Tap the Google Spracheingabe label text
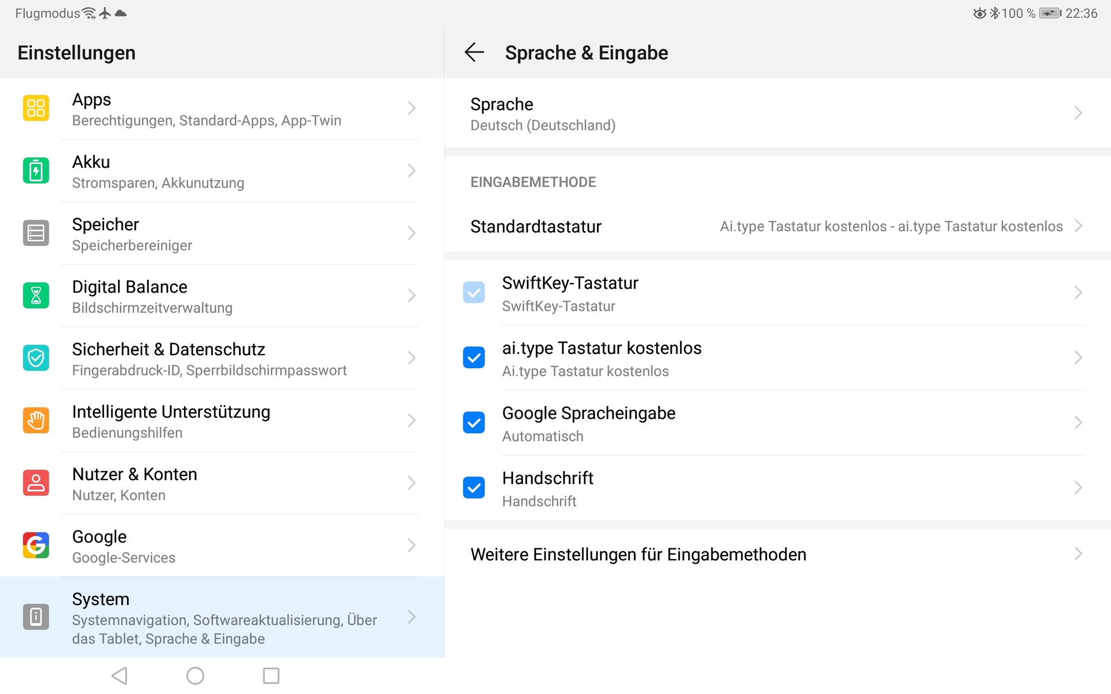The width and height of the screenshot is (1111, 694). pos(588,413)
